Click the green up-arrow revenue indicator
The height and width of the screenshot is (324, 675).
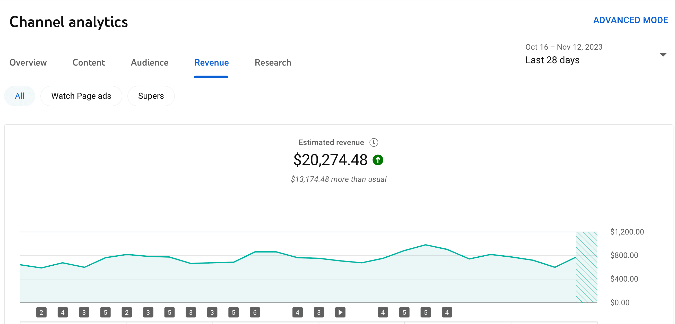[x=378, y=160]
